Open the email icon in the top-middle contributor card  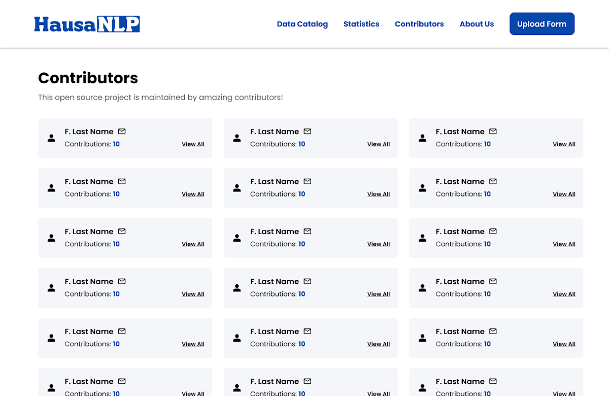(308, 131)
